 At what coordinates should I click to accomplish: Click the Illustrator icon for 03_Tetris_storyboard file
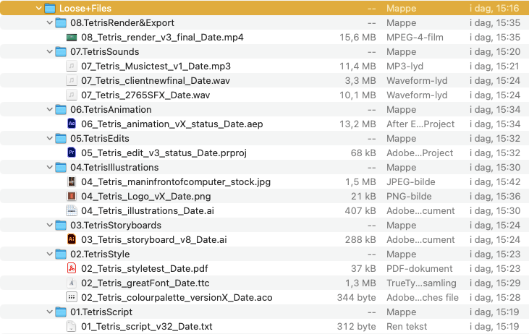[x=72, y=239]
